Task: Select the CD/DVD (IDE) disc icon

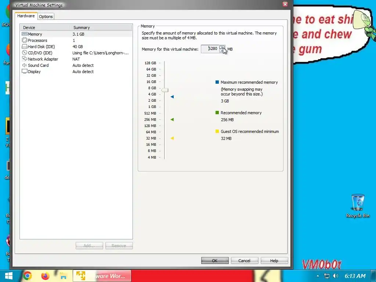Action: click(x=25, y=53)
